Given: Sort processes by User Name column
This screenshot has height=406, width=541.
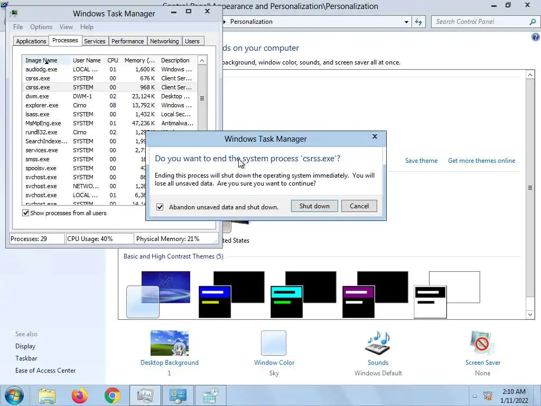Looking at the screenshot, I should pyautogui.click(x=87, y=60).
